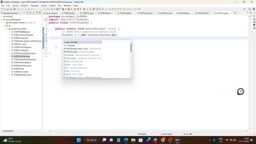The width and height of the screenshot is (256, 144).
Task: Open the File menu
Action: (3, 6)
